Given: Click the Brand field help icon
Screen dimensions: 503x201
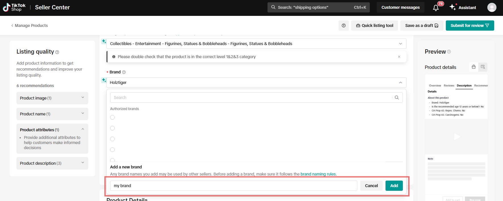Looking at the screenshot, I should click(124, 72).
